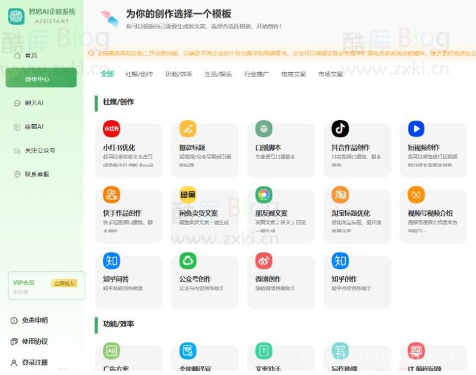Click the info icon beside 免责申明
476x375 pixels.
tap(14, 321)
